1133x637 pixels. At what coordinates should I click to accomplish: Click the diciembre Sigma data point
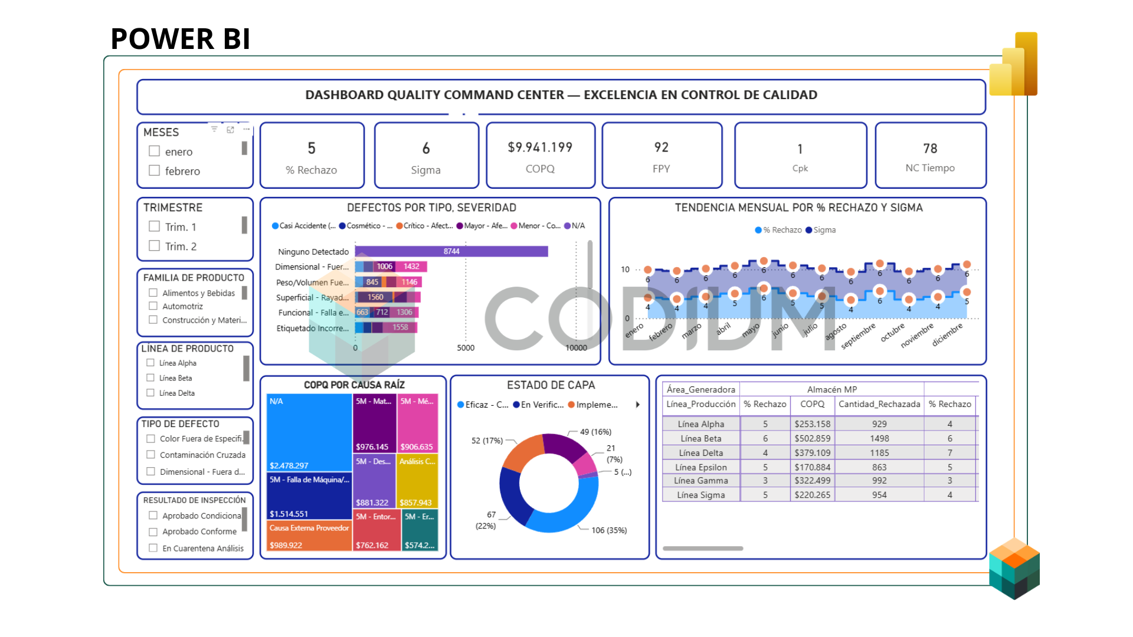967,265
